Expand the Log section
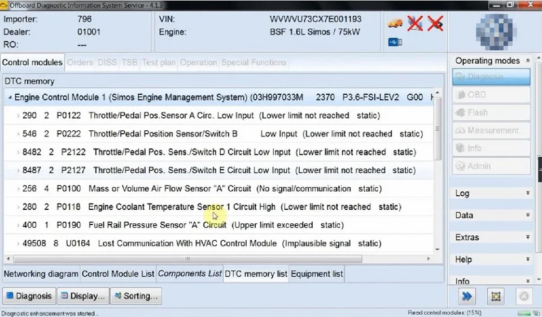 coord(528,193)
